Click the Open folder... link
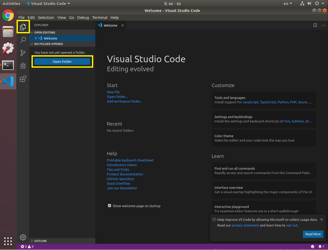This screenshot has width=328, height=250. 117,97
